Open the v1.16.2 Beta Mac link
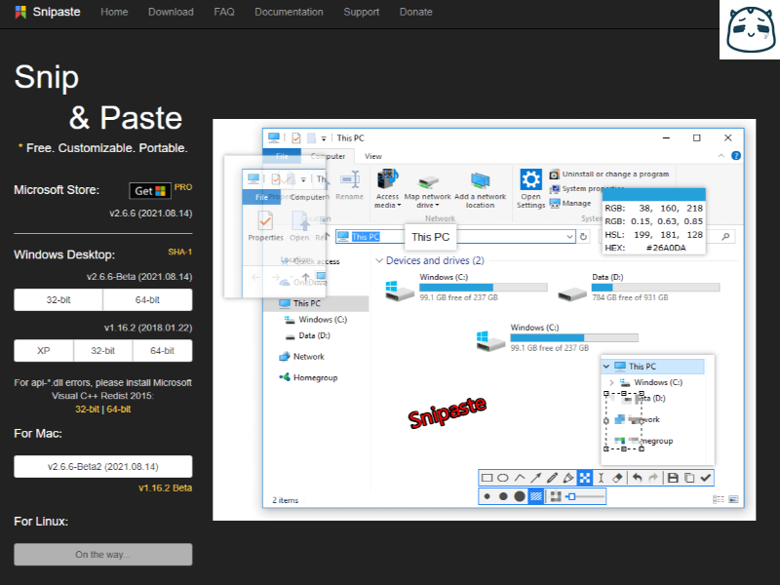780x585 pixels. point(165,488)
